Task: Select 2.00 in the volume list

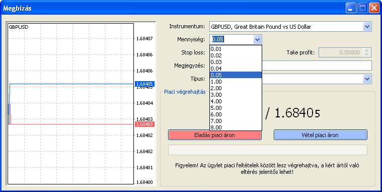Action: pyautogui.click(x=236, y=88)
